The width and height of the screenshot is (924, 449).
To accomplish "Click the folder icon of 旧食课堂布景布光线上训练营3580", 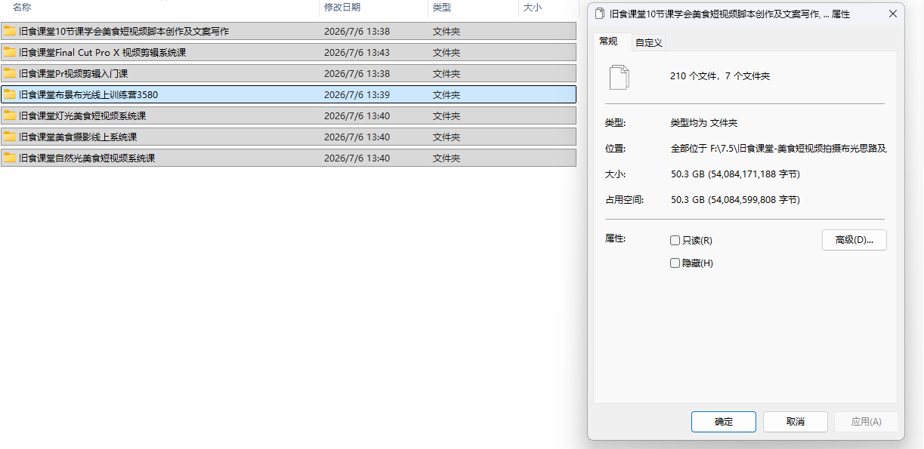I will tap(10, 95).
